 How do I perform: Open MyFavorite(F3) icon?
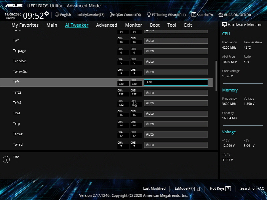tap(79, 15)
